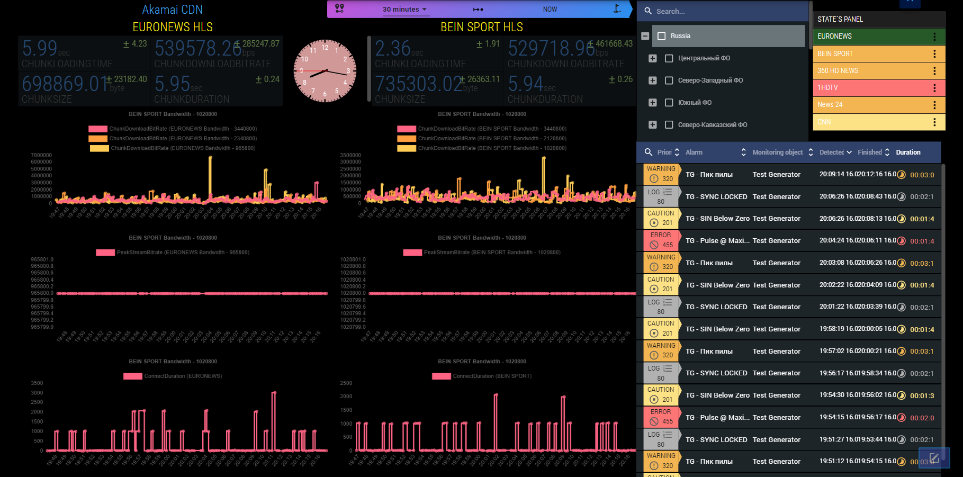Click the WARNING 320 badge of the 20:09:14 alarm
The image size is (963, 477).
(x=661, y=174)
